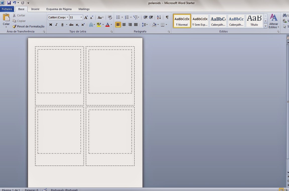Open the font color dropdown arrow
Screen dimensions: 289x191
[x=111, y=25]
